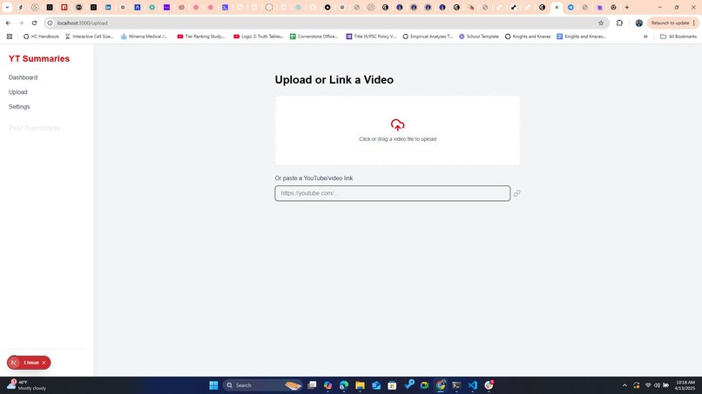Image resolution: width=702 pixels, height=394 pixels.
Task: Open Cornerstone Office bookmark
Action: 314,37
